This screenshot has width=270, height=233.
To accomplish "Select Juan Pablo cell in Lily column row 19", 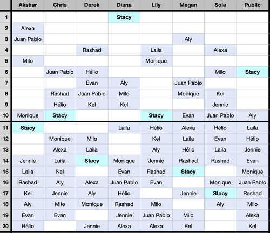I will click(156, 215).
